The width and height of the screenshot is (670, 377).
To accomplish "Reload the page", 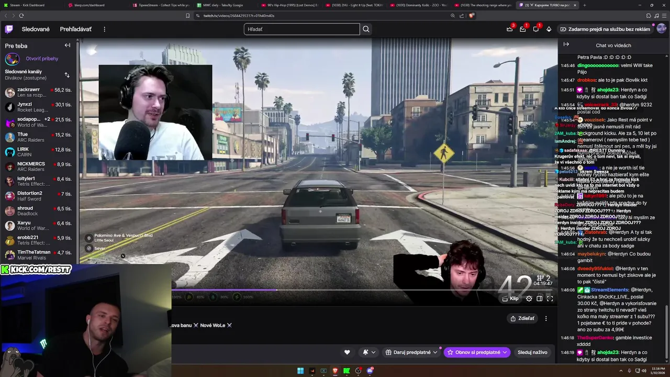I will point(21,16).
